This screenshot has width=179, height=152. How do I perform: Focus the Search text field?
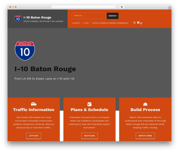89,16
